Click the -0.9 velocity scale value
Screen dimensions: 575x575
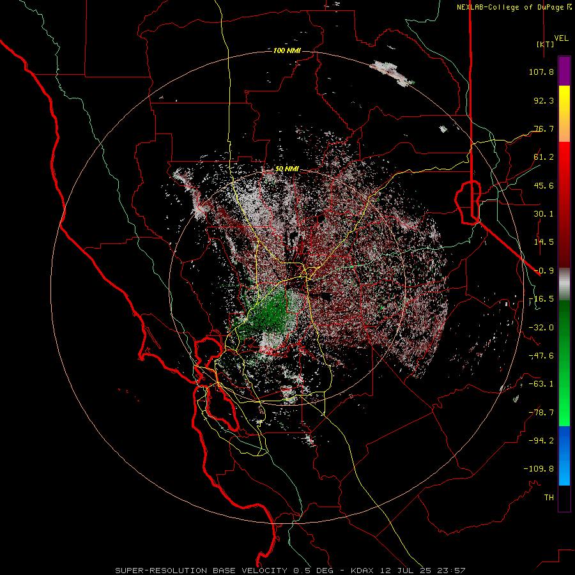[544, 271]
